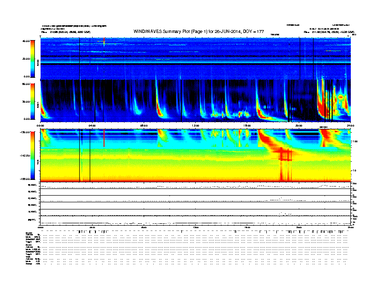Viewport: 378px width, 292px height.
Task: Click the 24:00 tick label under RAD1
Action: point(350,125)
